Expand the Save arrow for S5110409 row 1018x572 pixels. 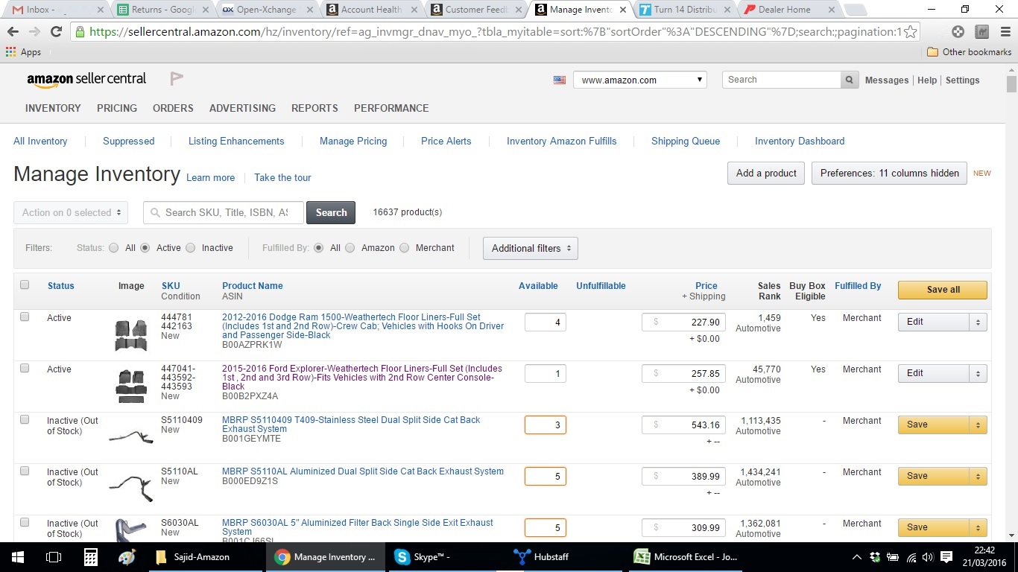pyautogui.click(x=979, y=425)
